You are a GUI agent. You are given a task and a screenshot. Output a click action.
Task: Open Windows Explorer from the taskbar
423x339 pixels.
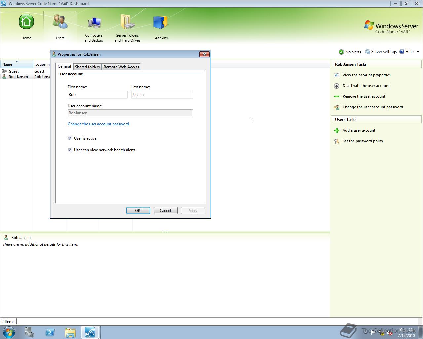(70, 332)
